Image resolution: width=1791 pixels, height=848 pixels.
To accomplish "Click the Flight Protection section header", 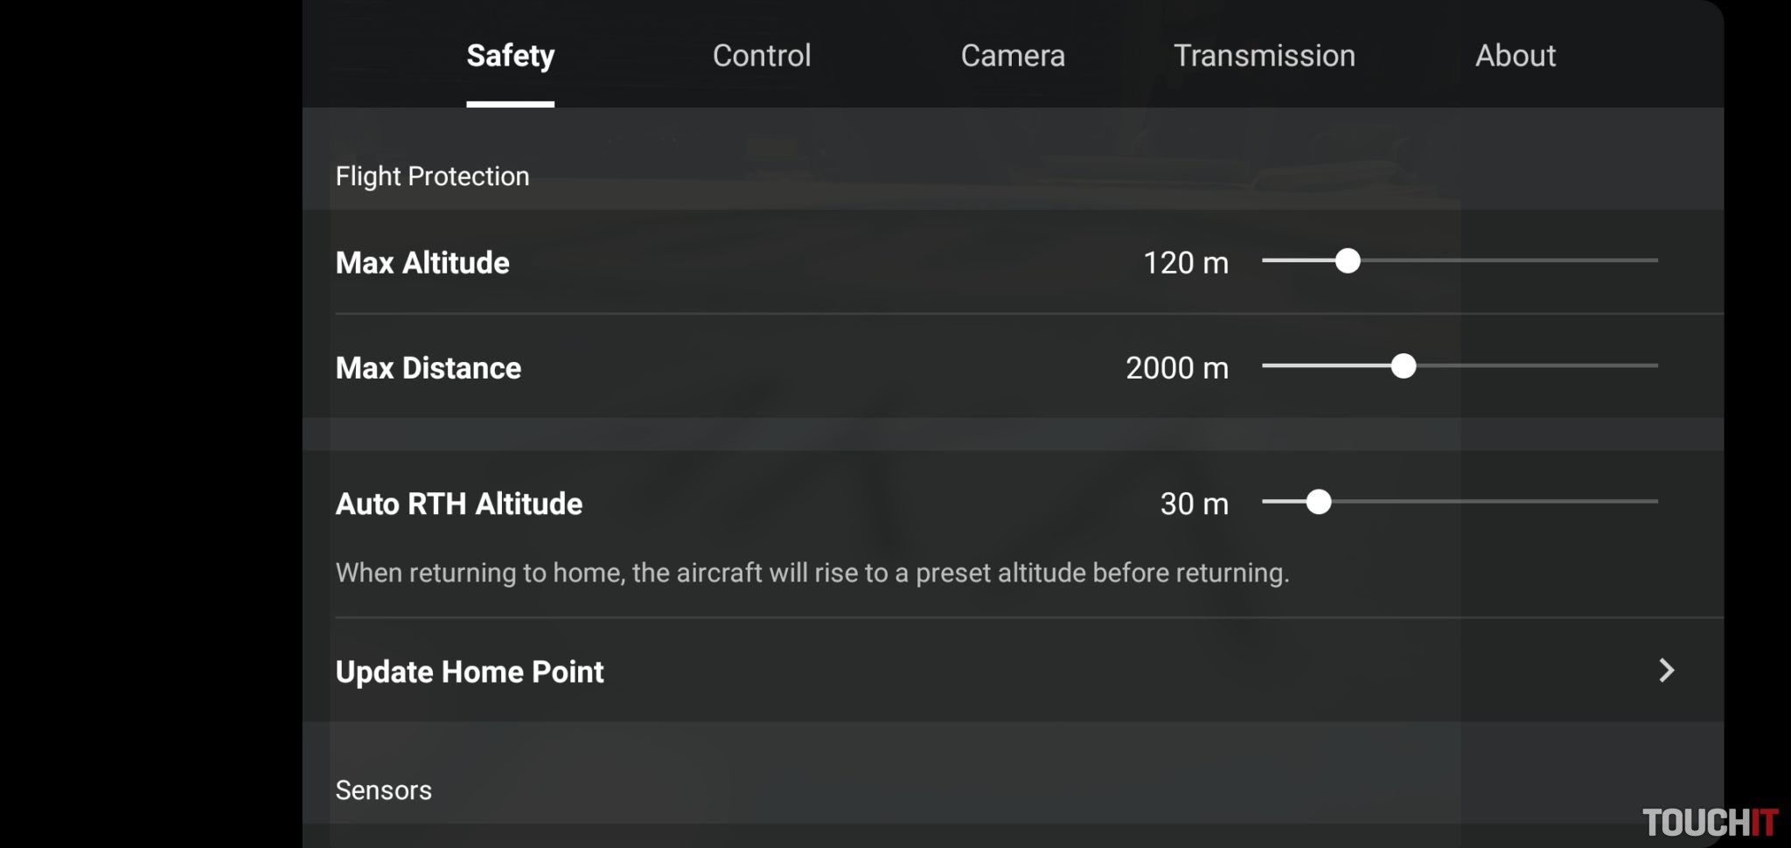I will 432,177.
